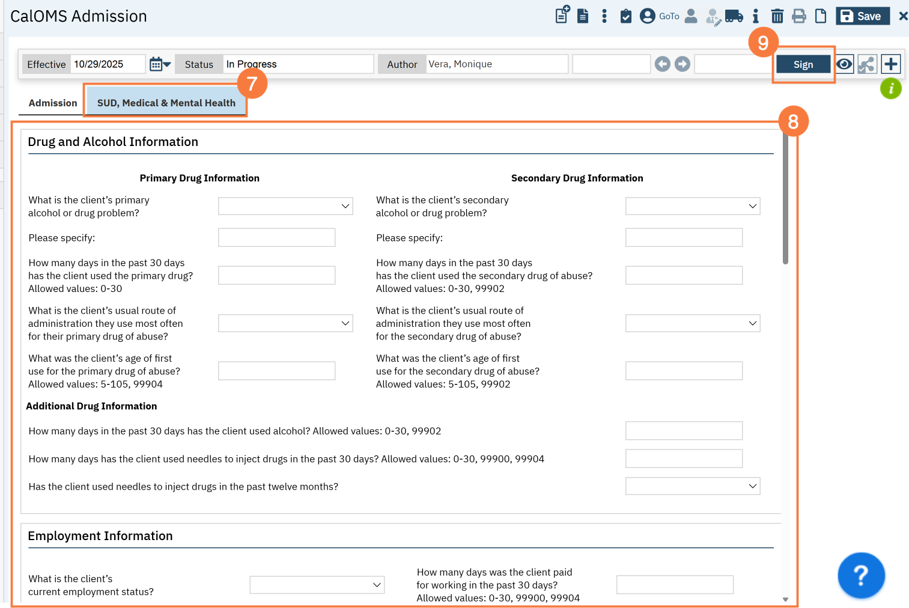Open the Effective date calendar picker
This screenshot has height=608, width=909.
coord(160,64)
